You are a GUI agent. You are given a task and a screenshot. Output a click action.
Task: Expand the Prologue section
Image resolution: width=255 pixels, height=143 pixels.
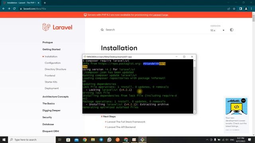tap(48, 43)
